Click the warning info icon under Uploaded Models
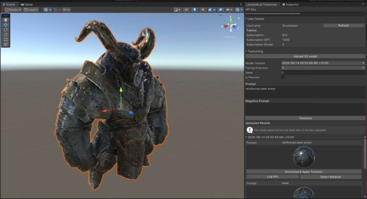 tap(250, 130)
